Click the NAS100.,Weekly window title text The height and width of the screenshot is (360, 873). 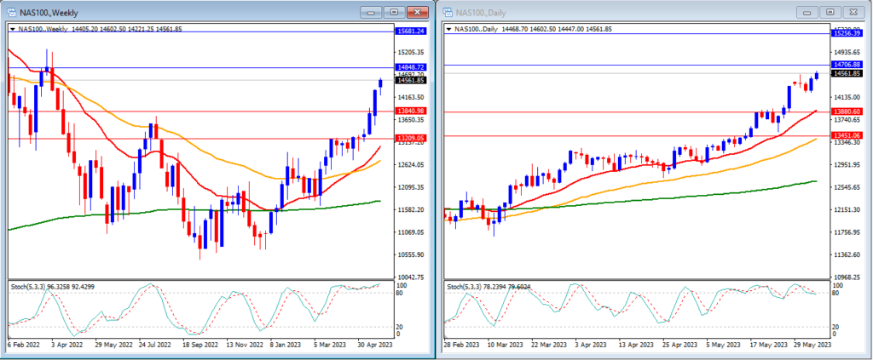point(49,12)
